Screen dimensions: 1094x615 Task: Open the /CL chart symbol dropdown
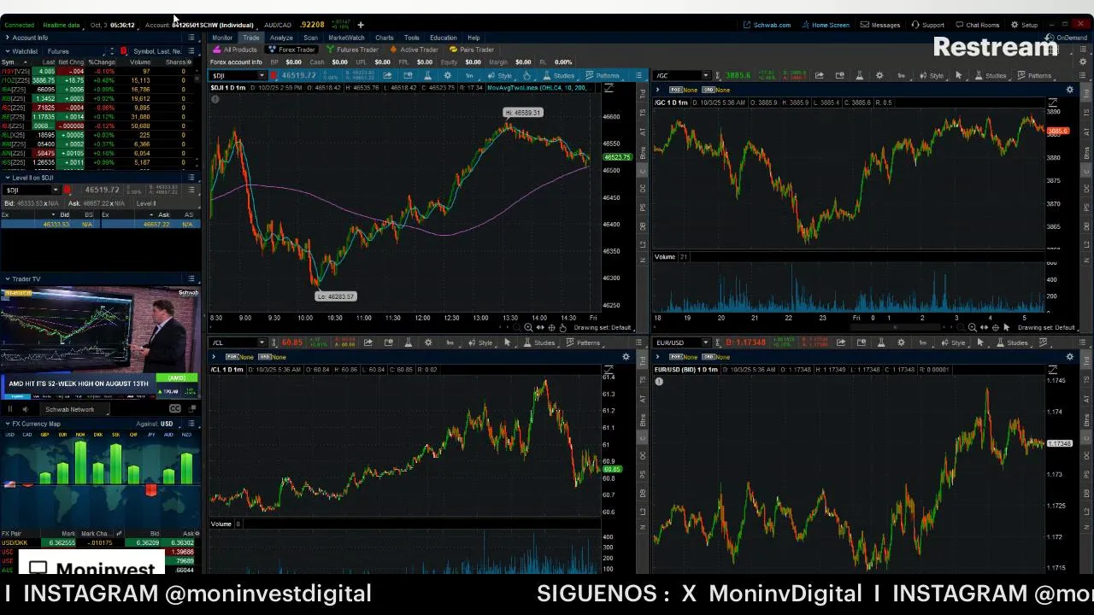click(262, 343)
